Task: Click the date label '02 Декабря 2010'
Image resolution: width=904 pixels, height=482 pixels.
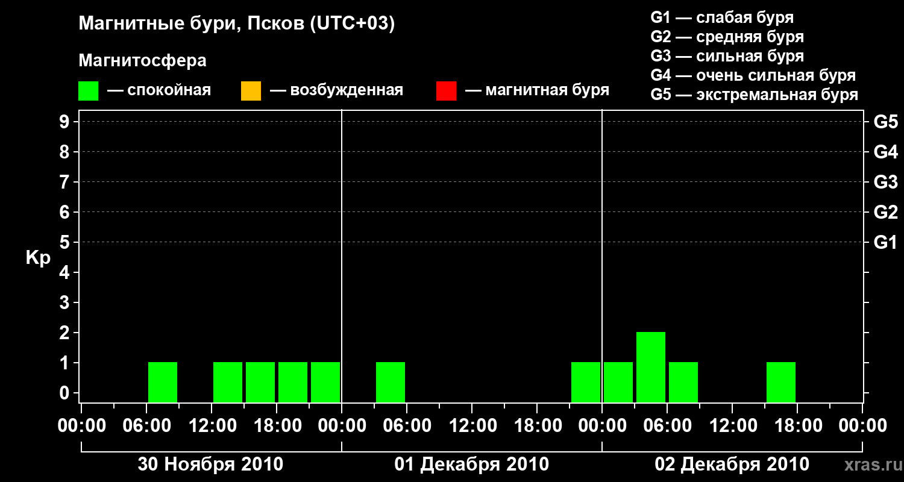Action: [x=732, y=464]
